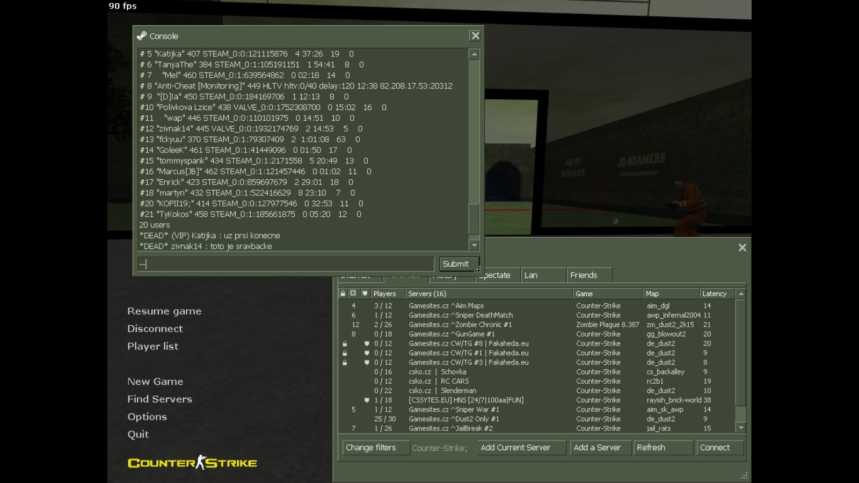Viewport: 859px width, 483px height.
Task: Click chat line "uz prsi konecne"
Action: point(209,236)
